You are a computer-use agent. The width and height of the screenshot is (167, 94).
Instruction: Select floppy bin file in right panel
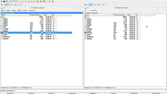tap(120, 31)
